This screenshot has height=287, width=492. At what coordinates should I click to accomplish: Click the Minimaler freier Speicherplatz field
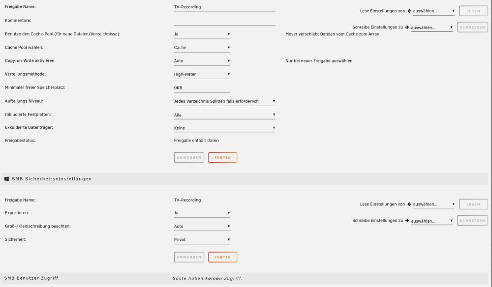pos(202,88)
